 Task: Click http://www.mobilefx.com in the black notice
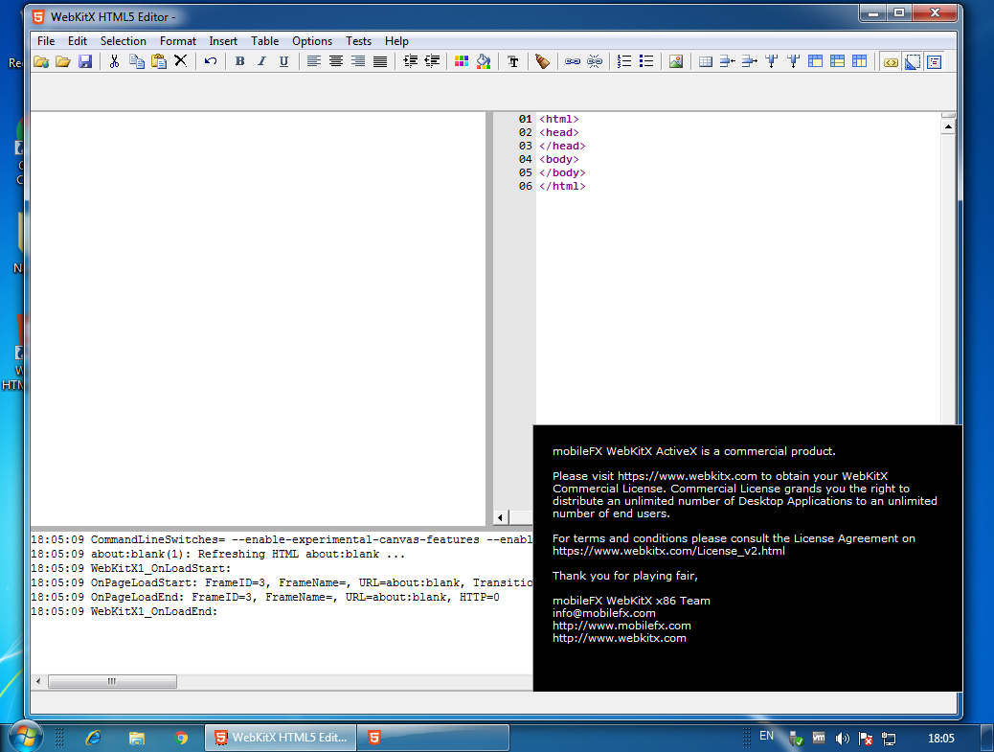pyautogui.click(x=621, y=626)
